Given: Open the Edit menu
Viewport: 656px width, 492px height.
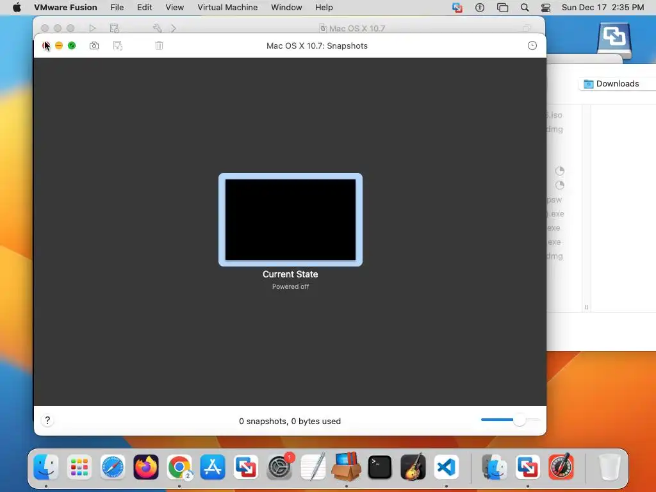Looking at the screenshot, I should 144,8.
